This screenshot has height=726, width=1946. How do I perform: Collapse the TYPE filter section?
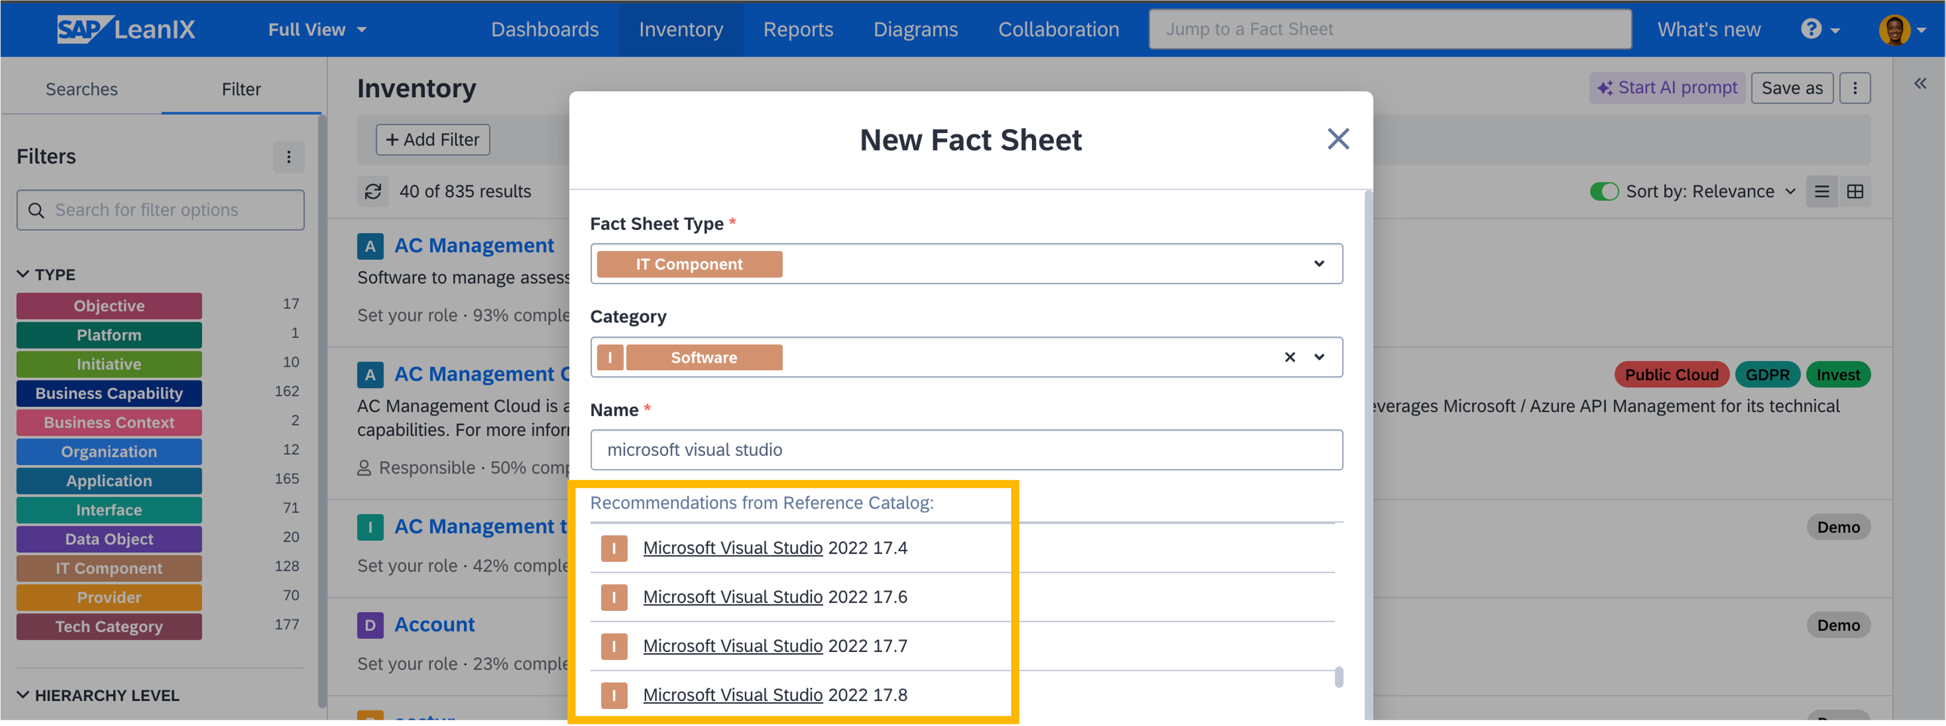(45, 274)
